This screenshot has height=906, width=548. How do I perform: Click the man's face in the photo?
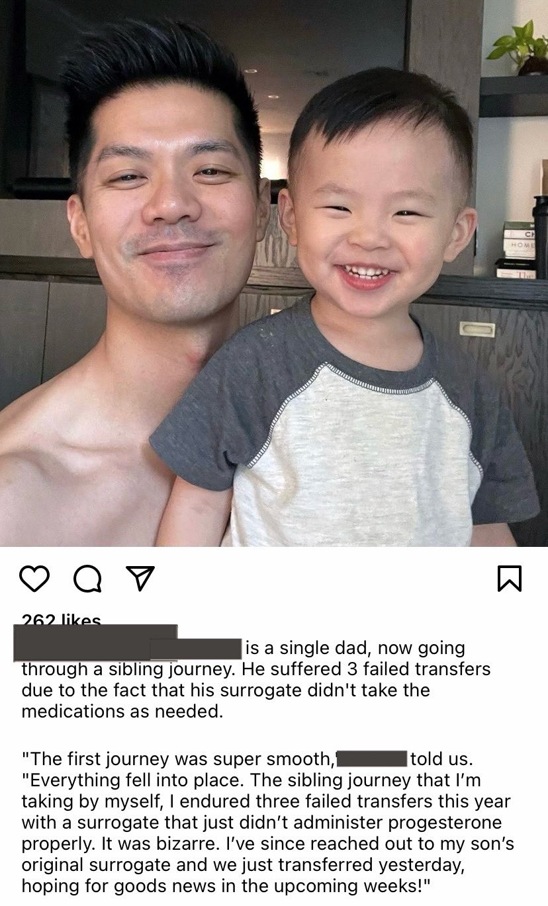[169, 212]
